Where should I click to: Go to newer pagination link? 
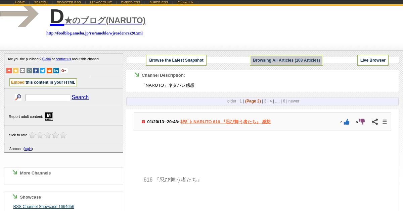294,101
